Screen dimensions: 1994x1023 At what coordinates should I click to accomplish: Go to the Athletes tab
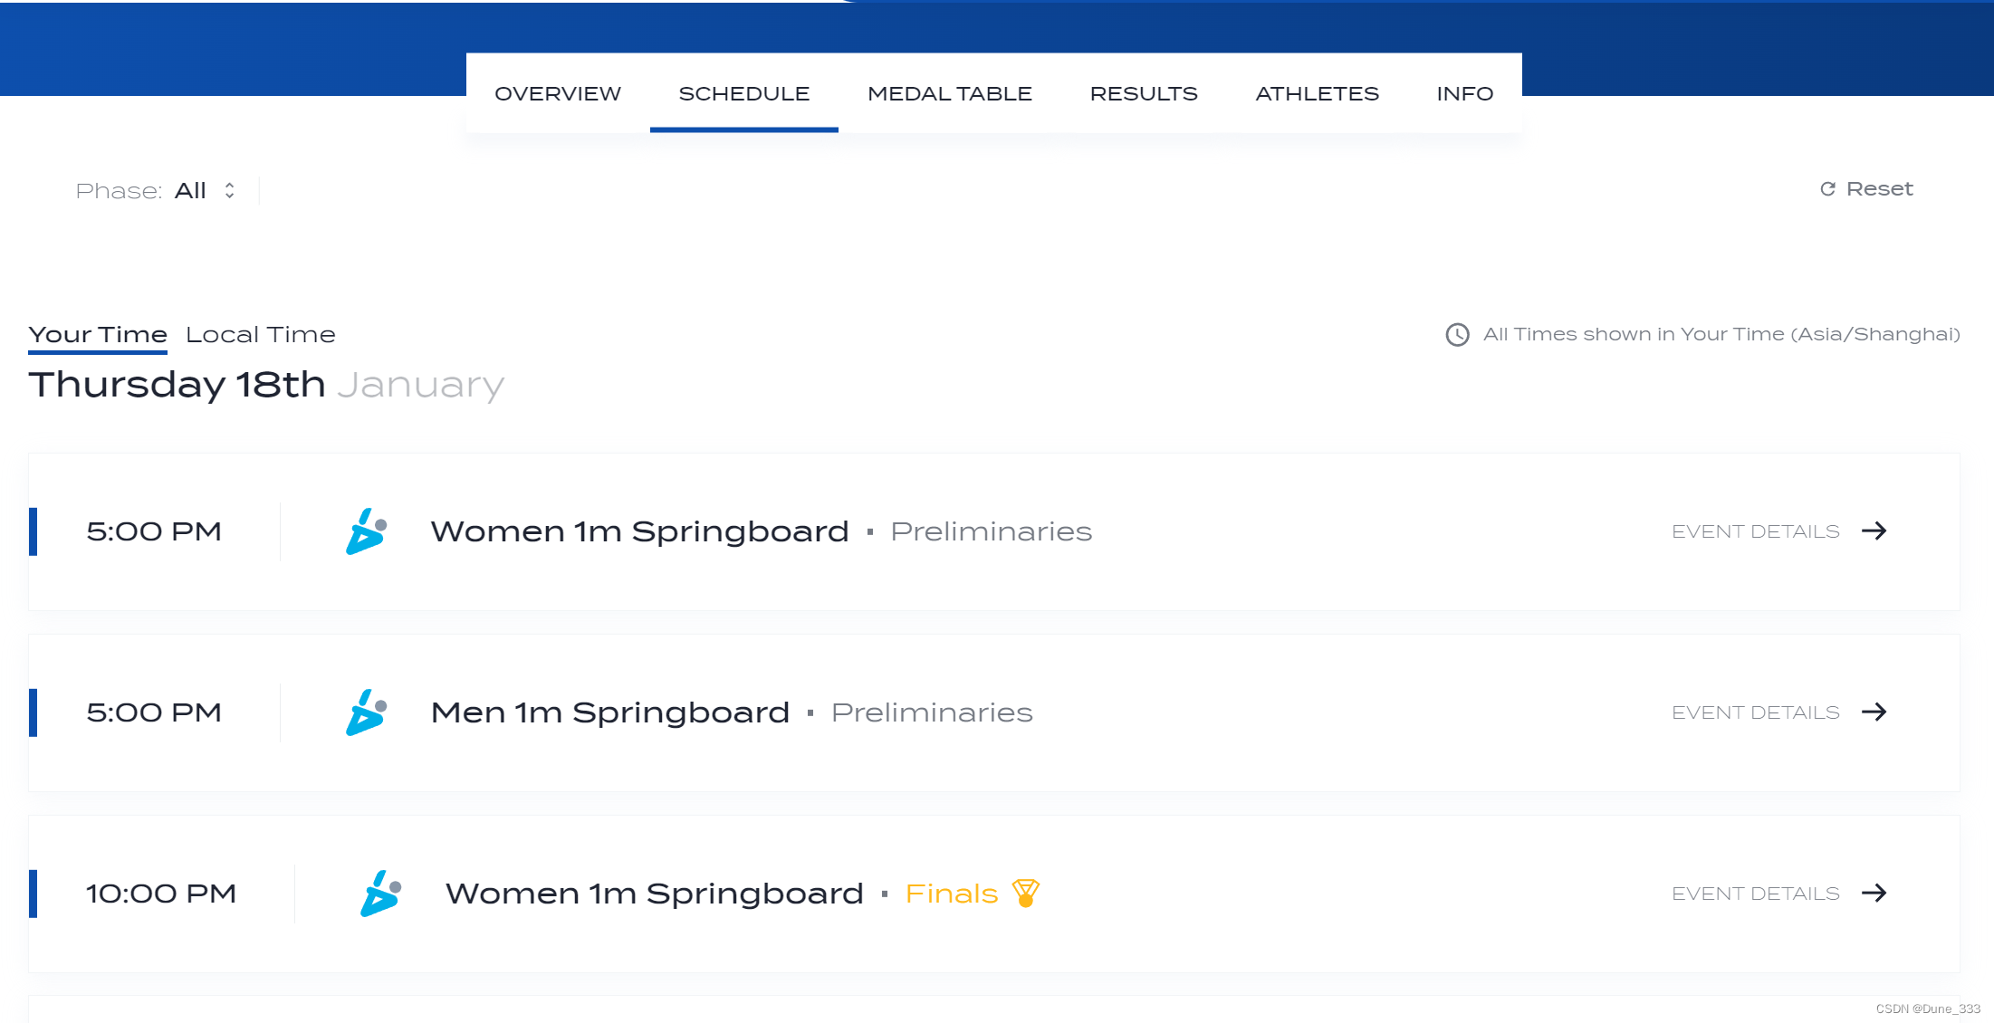click(1317, 94)
